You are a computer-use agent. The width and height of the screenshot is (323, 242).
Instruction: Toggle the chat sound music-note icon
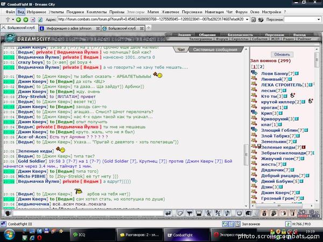pyautogui.click(x=227, y=213)
